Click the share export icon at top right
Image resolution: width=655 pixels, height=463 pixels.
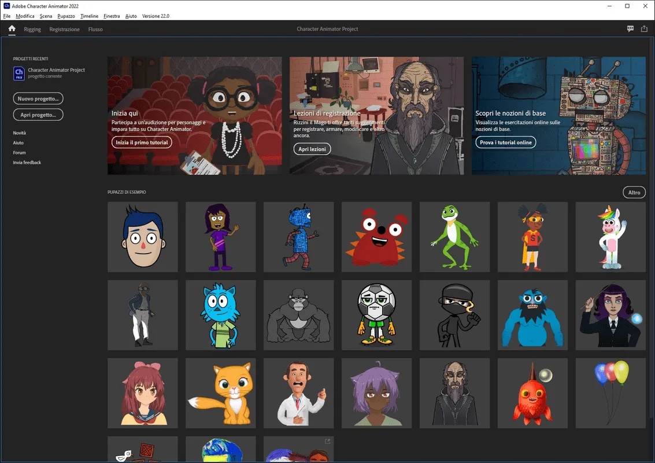click(x=644, y=28)
